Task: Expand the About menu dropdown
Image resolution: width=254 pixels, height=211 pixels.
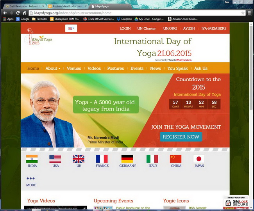Action: [53, 68]
